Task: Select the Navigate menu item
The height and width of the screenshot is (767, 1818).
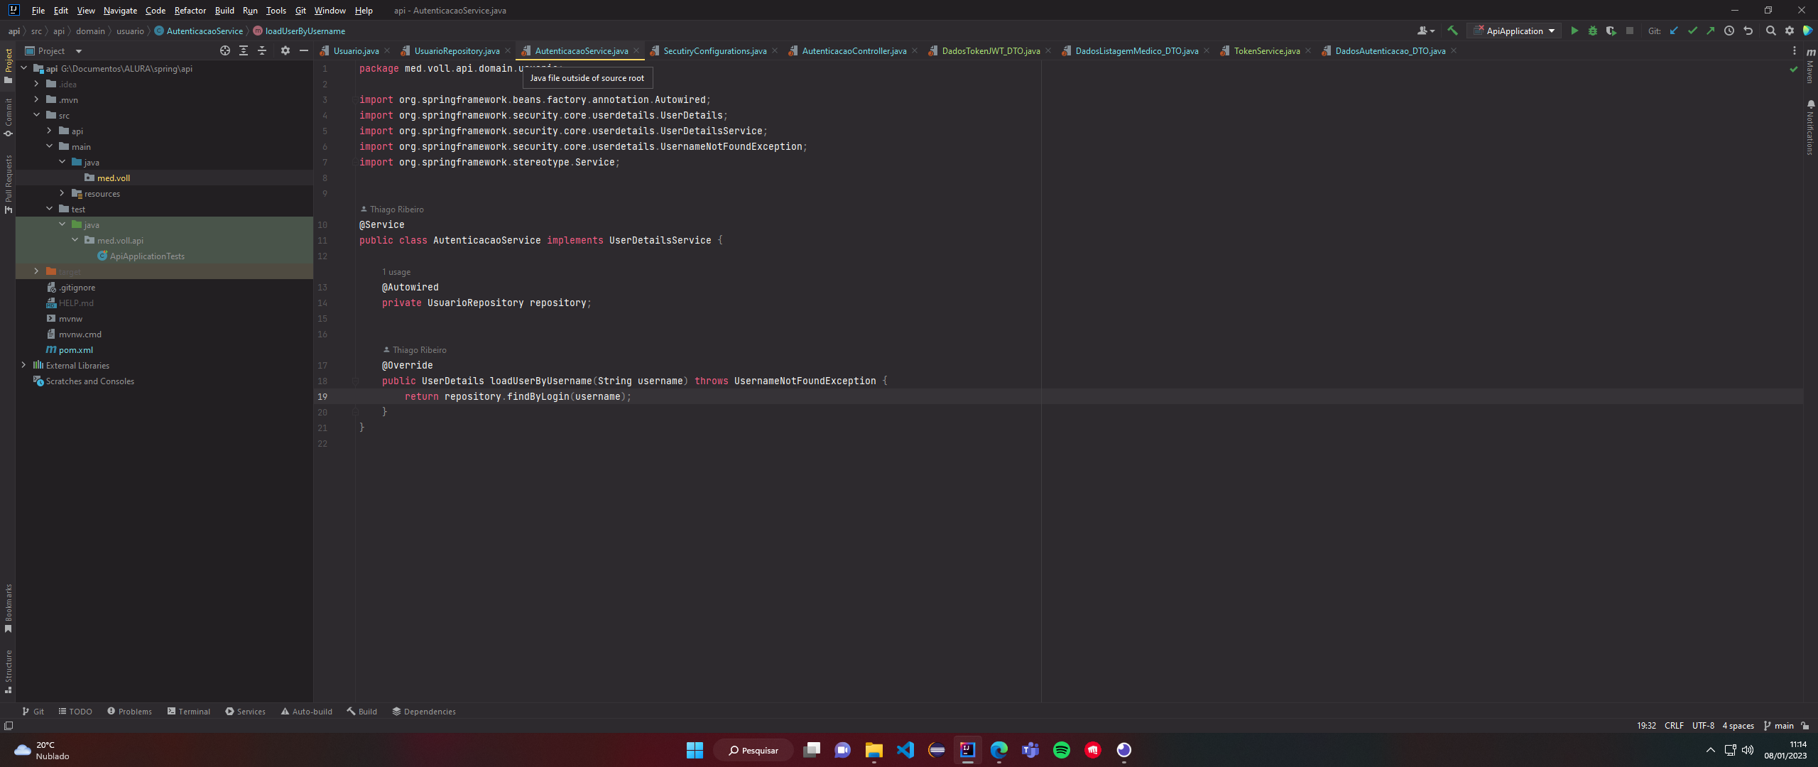Action: [121, 11]
